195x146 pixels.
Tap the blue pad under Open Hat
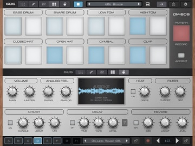[55, 55]
